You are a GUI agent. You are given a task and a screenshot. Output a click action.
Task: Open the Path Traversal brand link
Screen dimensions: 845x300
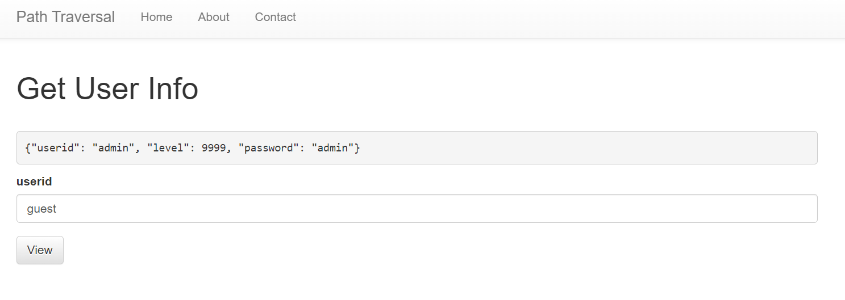click(x=65, y=17)
